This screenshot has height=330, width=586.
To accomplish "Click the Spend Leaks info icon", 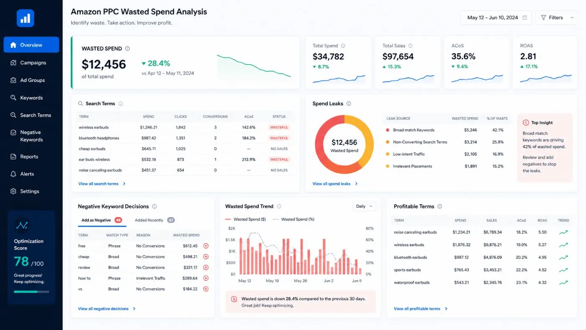I will (x=349, y=103).
